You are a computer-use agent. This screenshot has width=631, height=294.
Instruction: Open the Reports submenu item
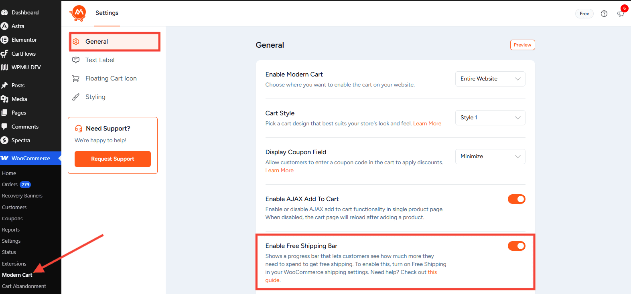pyautogui.click(x=11, y=230)
